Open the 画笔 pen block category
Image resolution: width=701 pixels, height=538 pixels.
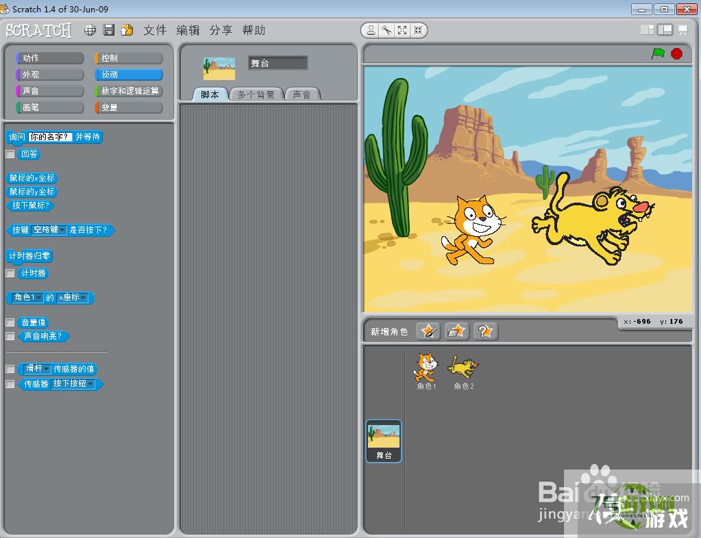[49, 107]
